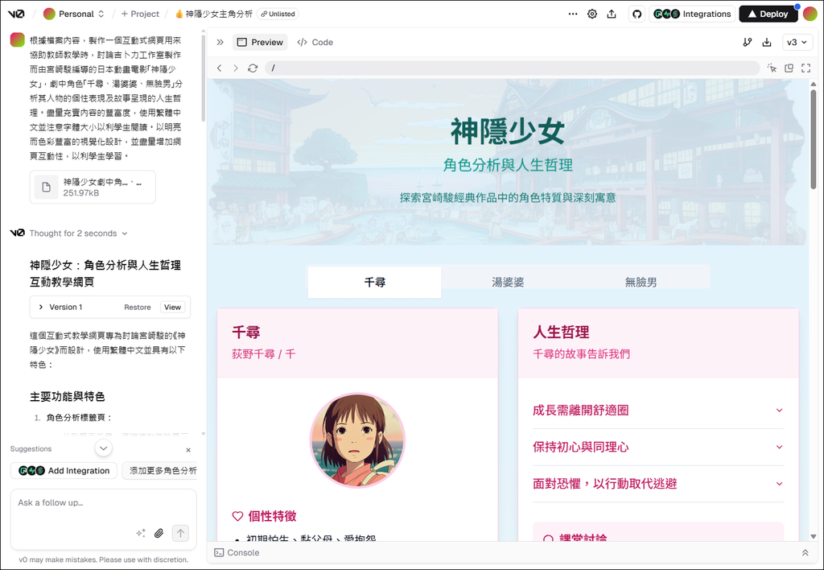Click the + Project breadcrumb
Viewport: 824px width, 570px height.
point(140,14)
